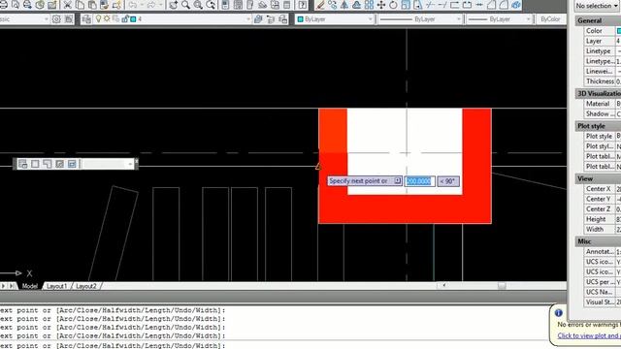Select the Rotate tool
The height and width of the screenshot is (349, 621).
tap(393, 5)
